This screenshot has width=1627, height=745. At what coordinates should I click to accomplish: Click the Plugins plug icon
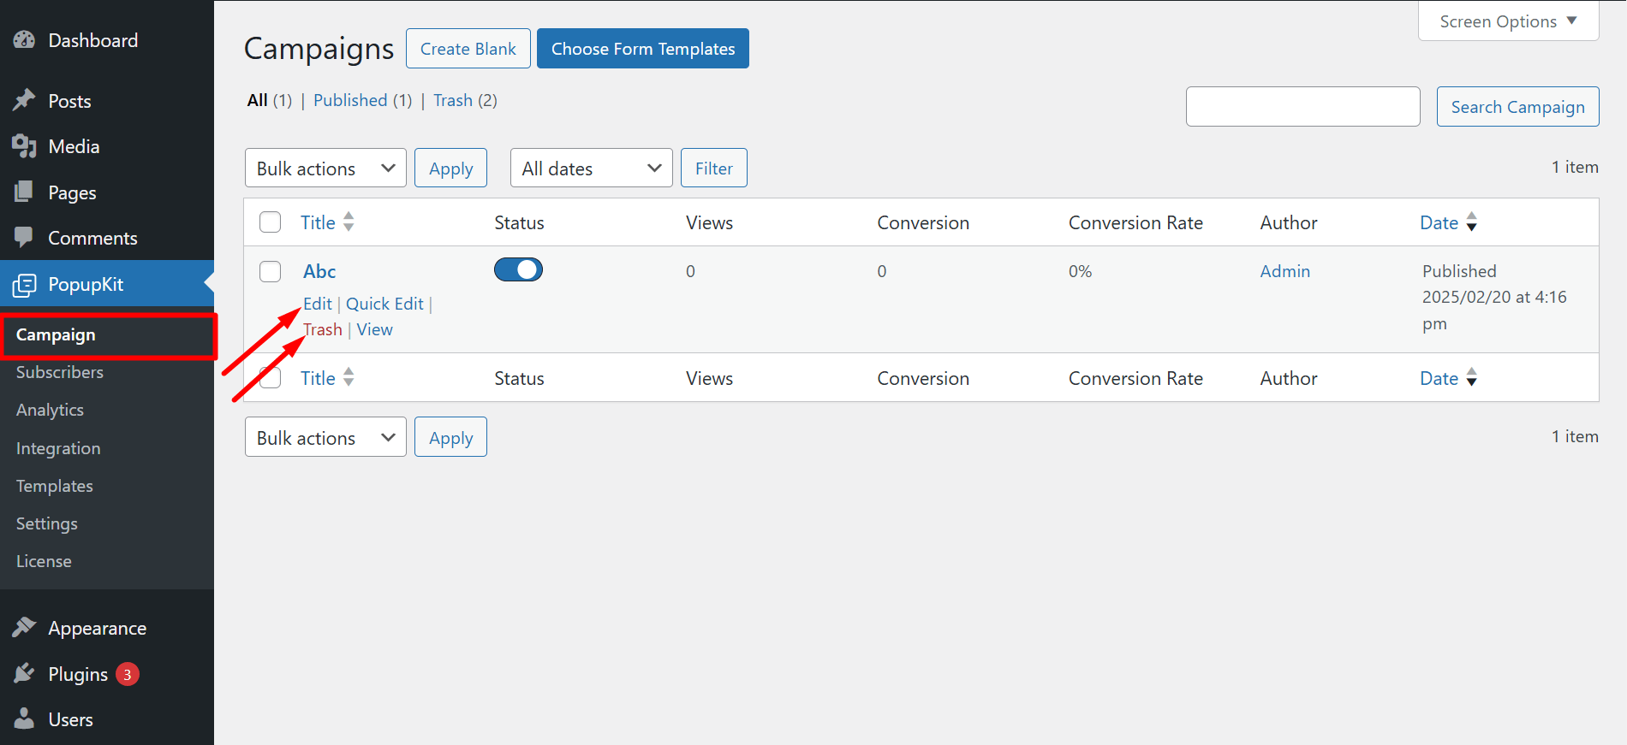click(x=24, y=674)
